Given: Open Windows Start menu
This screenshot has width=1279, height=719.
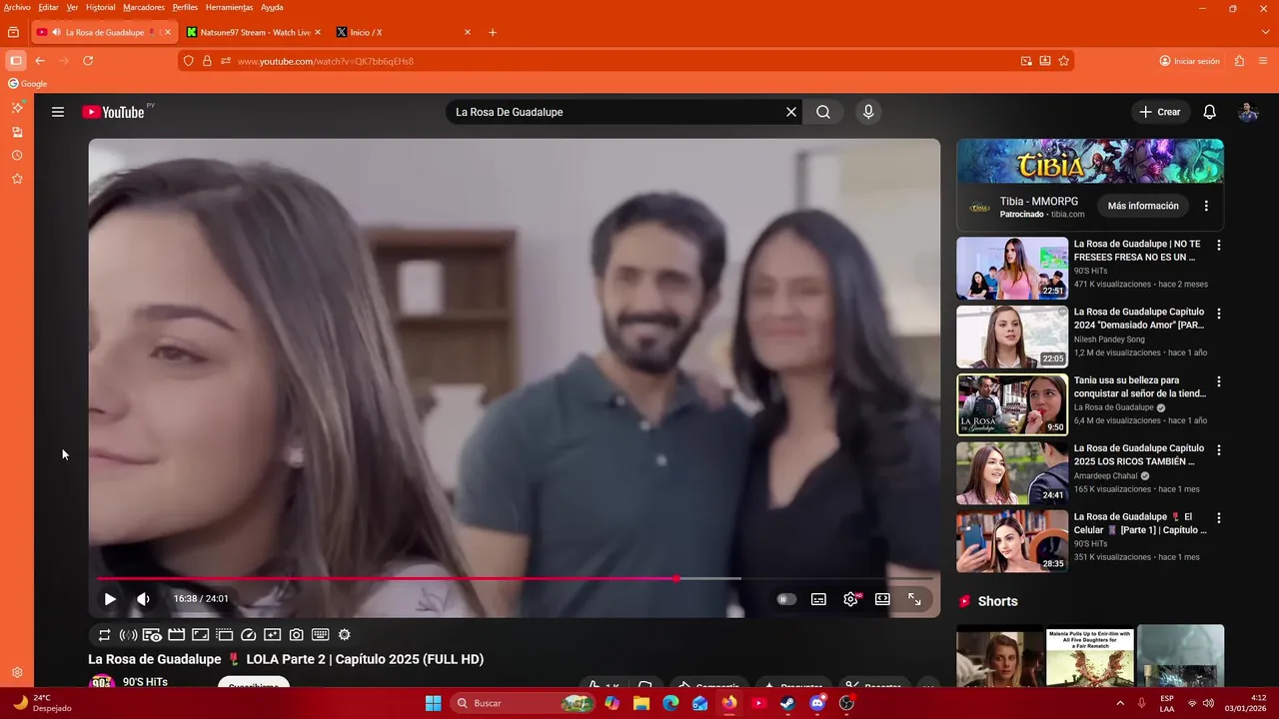Looking at the screenshot, I should pyautogui.click(x=433, y=703).
